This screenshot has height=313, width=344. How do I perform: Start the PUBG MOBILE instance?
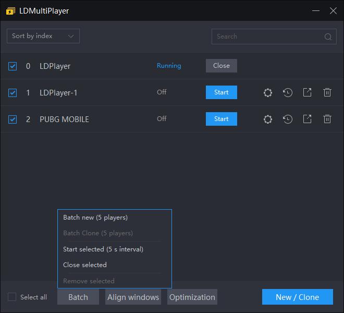222,119
